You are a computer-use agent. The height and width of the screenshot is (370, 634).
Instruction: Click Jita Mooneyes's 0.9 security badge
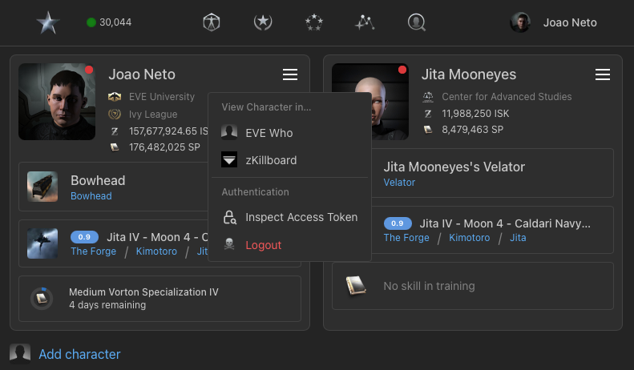click(x=398, y=223)
